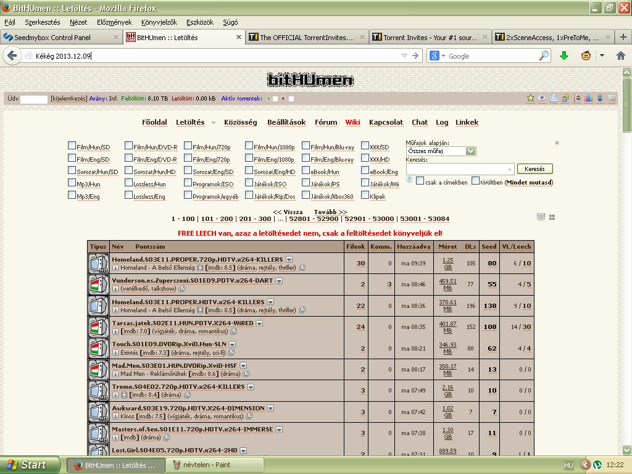Click the 'Tovább >>' next page link
This screenshot has height=474, width=632.
(331, 212)
